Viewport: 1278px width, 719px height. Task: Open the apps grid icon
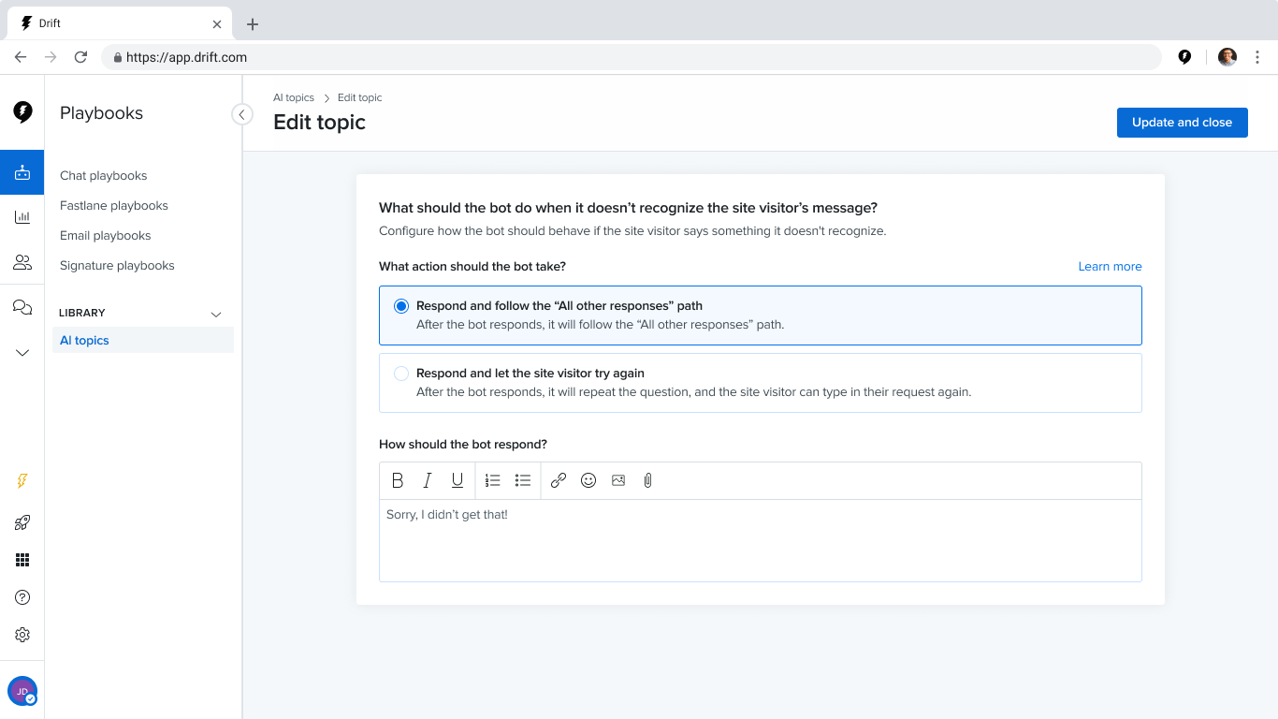tap(22, 560)
